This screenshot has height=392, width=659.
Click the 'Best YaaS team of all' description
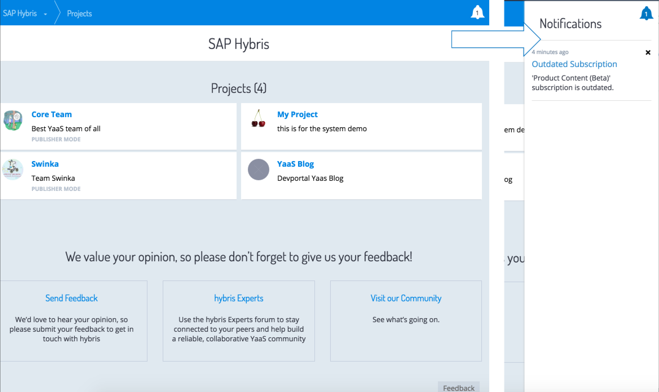click(x=66, y=129)
